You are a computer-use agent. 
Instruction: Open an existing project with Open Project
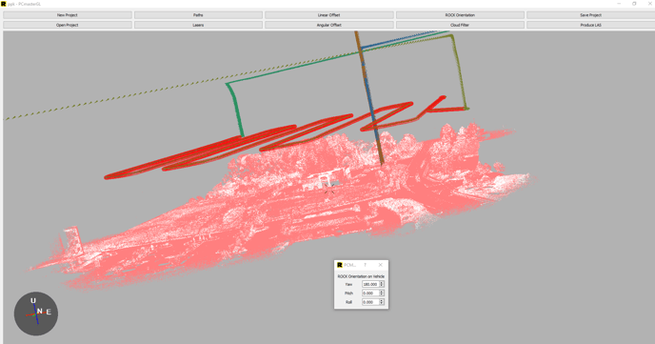[68, 25]
